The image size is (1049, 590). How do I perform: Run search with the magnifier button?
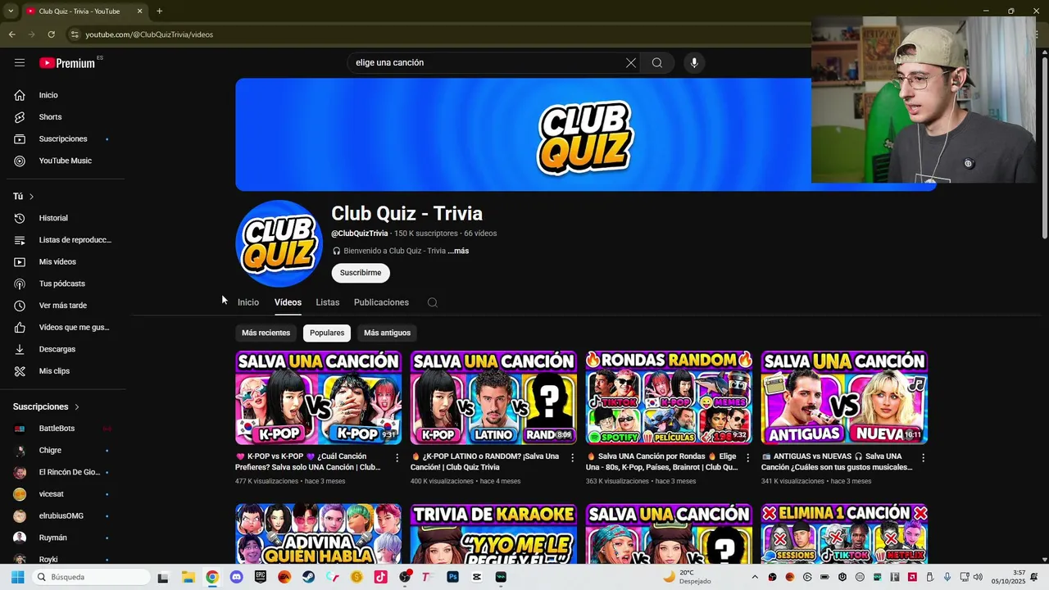[x=657, y=62]
